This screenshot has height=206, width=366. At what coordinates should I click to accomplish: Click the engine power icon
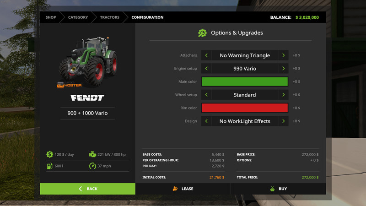92,155
